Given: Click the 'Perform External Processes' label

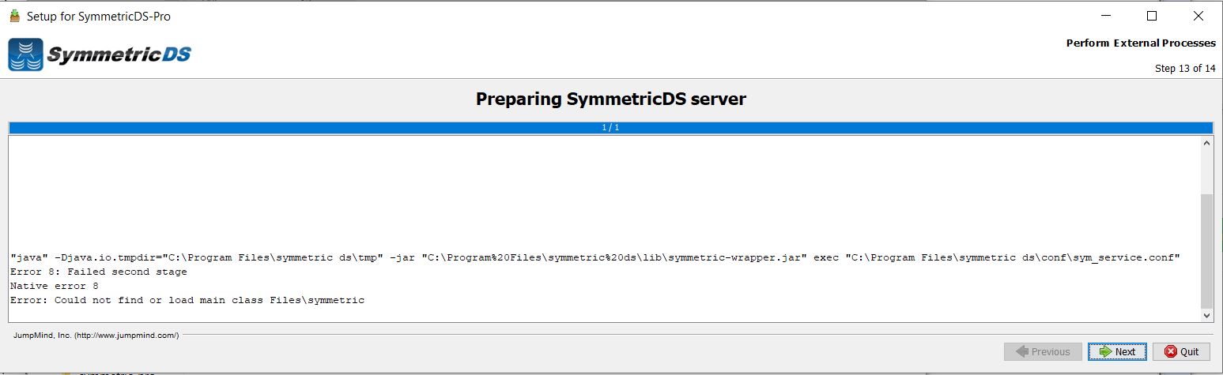Looking at the screenshot, I should click(1141, 43).
